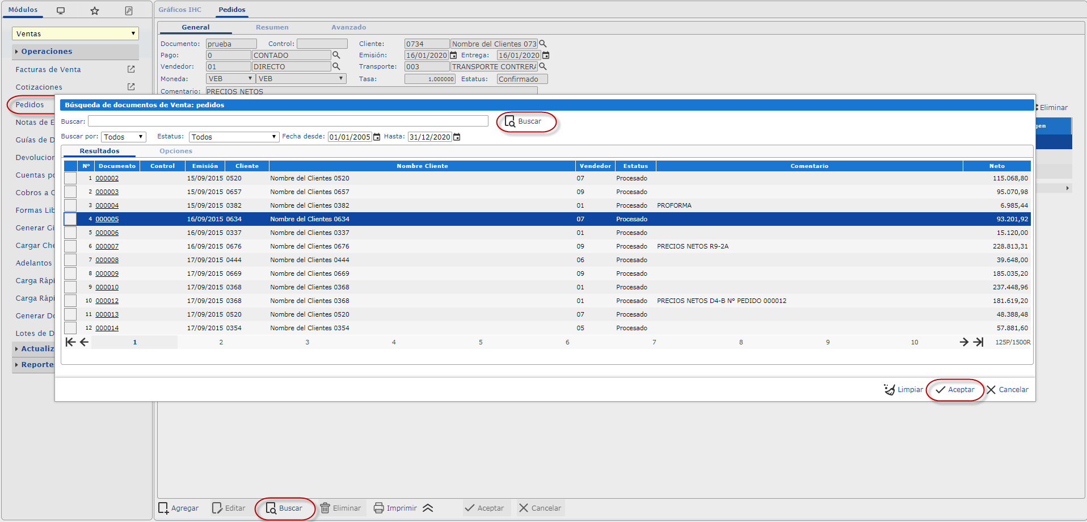Open the Buscar por dropdown
The image size is (1087, 522).
(124, 137)
